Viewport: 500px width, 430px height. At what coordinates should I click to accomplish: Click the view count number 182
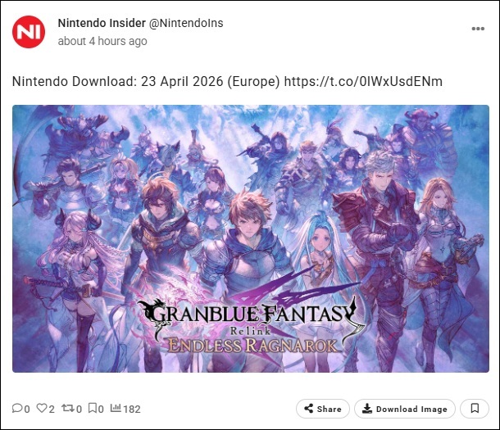pyautogui.click(x=132, y=409)
